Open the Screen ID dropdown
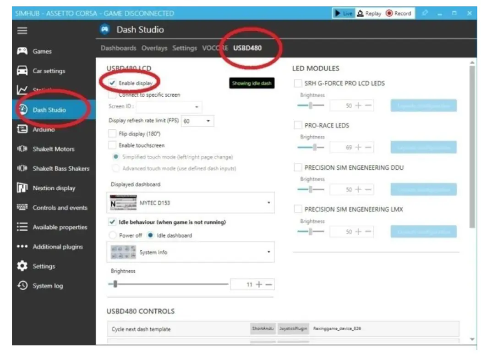 [169, 106]
